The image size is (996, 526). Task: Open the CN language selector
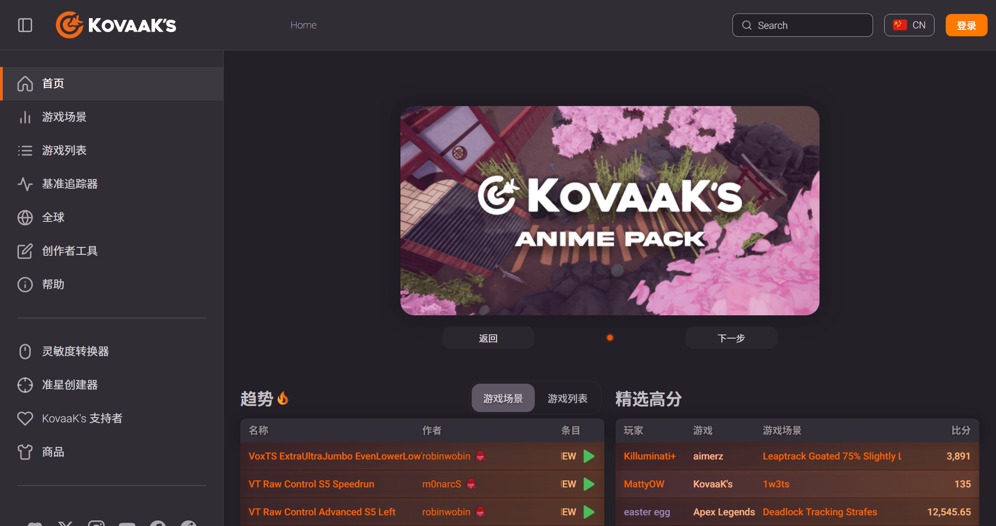pyautogui.click(x=909, y=25)
